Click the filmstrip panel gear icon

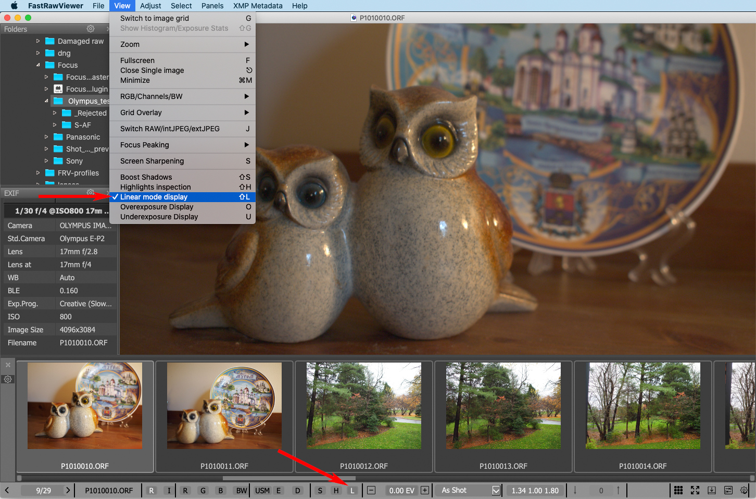[8, 379]
